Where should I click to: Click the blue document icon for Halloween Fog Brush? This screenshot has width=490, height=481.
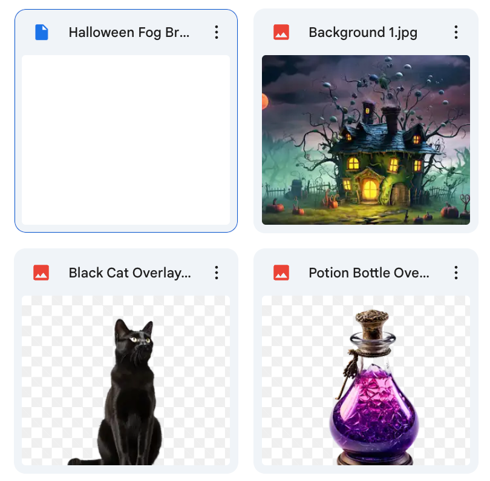pos(42,32)
